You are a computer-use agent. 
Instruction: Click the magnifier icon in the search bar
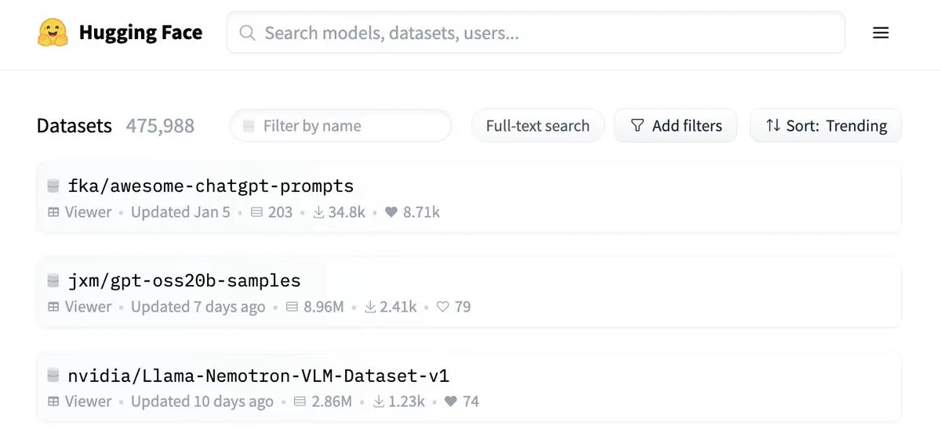pyautogui.click(x=247, y=33)
